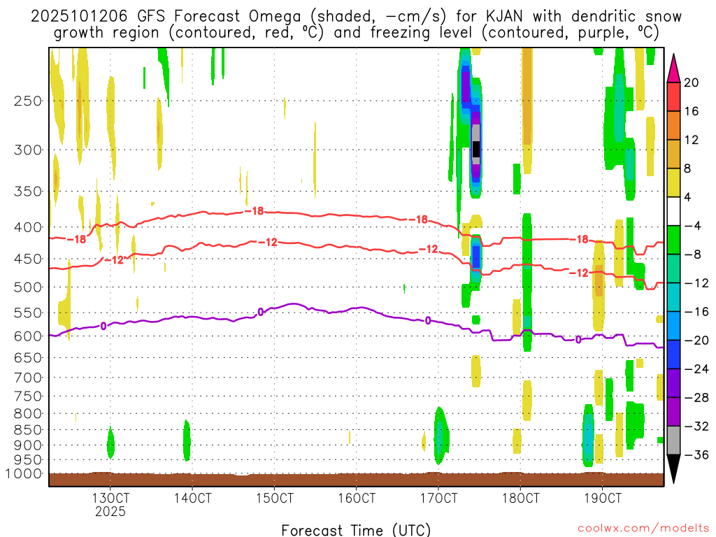Image resolution: width=716 pixels, height=537 pixels.
Task: Click the 950 pressure level label
Action: coord(28,460)
